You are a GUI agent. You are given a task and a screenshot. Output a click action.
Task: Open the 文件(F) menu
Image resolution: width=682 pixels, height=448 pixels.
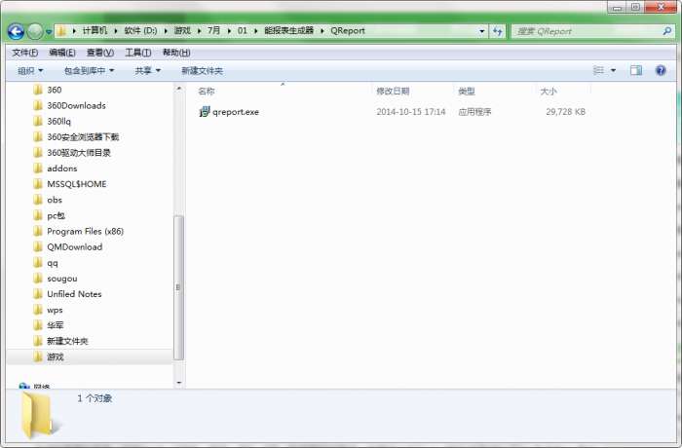pyautogui.click(x=24, y=53)
